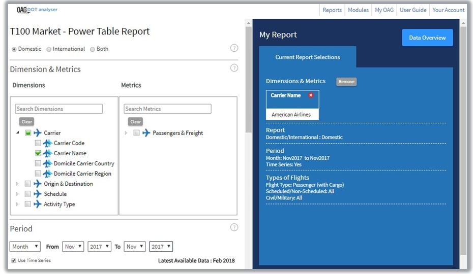Collapse the Carrier tree node
The height and width of the screenshot is (274, 473).
tap(18, 133)
